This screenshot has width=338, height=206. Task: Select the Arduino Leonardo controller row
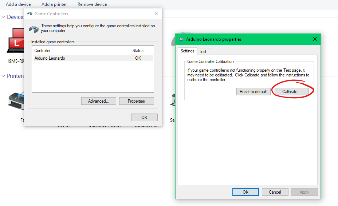pyautogui.click(x=93, y=58)
